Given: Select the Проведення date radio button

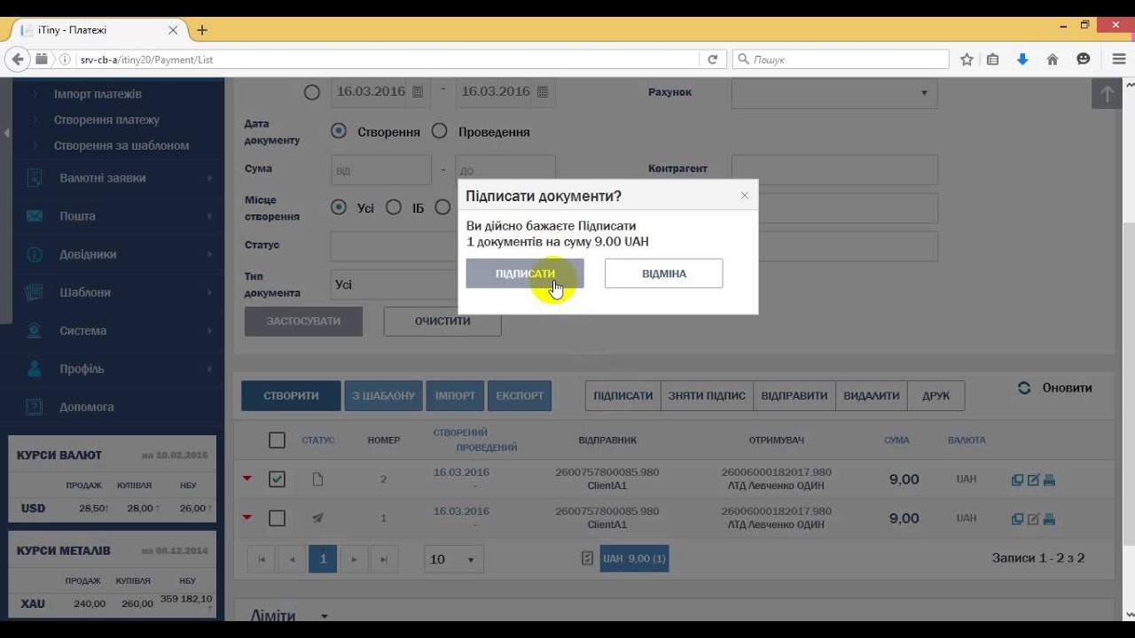Looking at the screenshot, I should [439, 131].
